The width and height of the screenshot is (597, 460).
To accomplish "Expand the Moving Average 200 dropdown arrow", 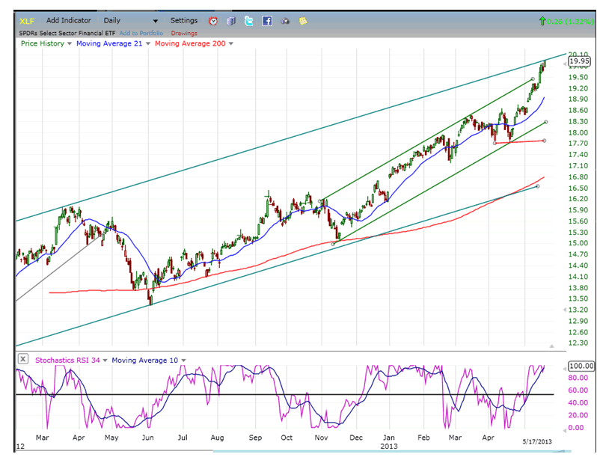I will pyautogui.click(x=231, y=44).
